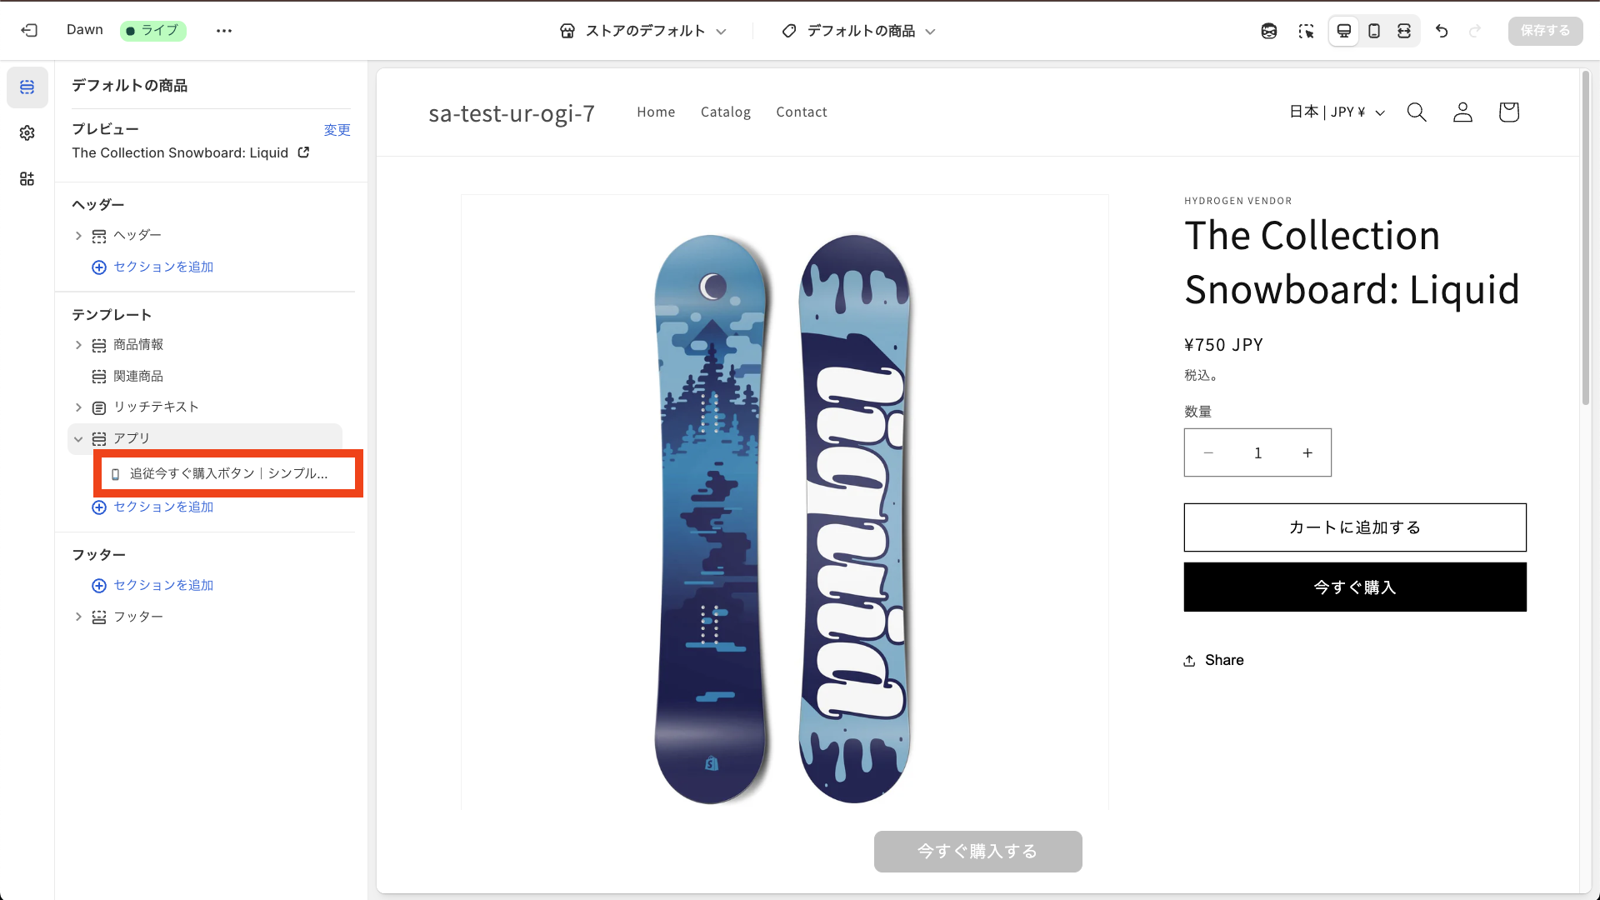Viewport: 1600px width, 900px height.
Task: Open the storefront search magnifier icon
Action: pyautogui.click(x=1417, y=112)
